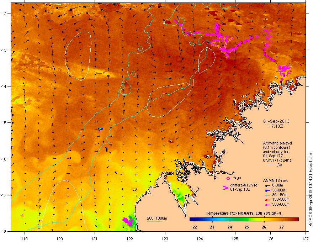This screenshot has width=313, height=242.
Task: Select the black 0-30m arrow in legend
Action: [x=267, y=185]
